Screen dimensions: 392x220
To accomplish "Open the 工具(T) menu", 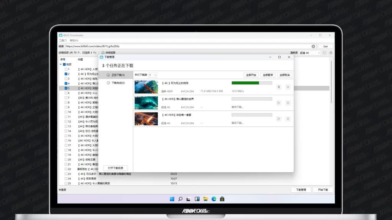I will (62, 40).
